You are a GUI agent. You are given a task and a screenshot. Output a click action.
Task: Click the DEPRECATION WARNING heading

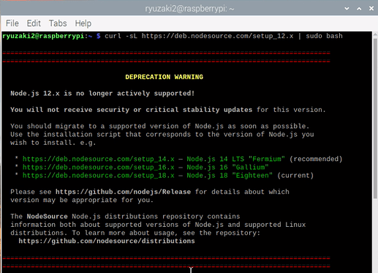pos(165,77)
